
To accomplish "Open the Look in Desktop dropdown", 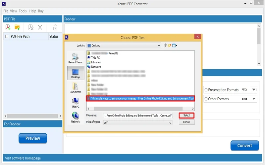I will point(124,46).
